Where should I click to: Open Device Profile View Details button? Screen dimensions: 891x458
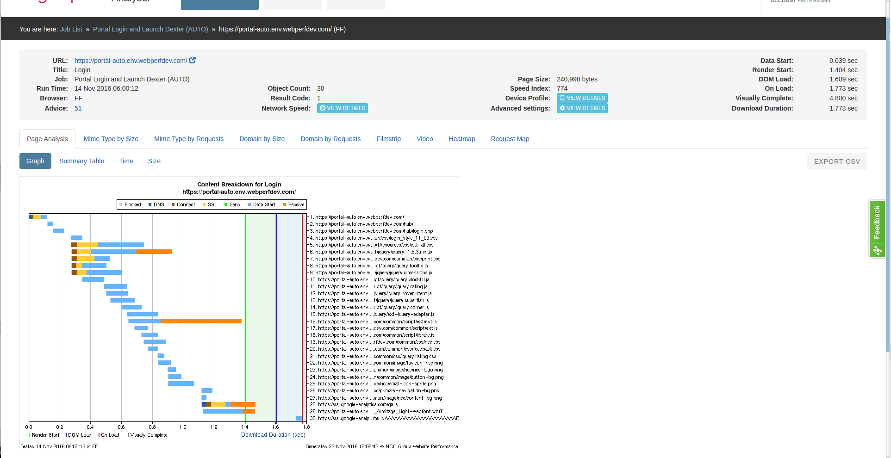[582, 98]
